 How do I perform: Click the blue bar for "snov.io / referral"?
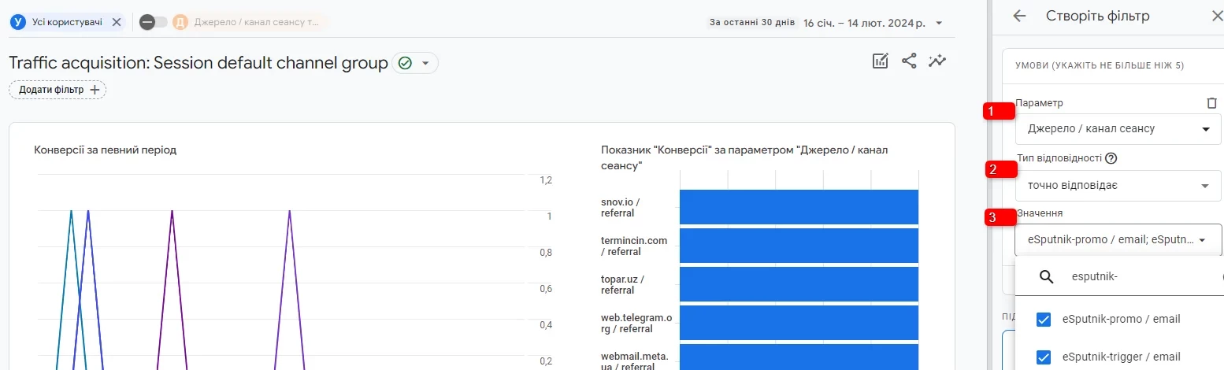point(799,207)
